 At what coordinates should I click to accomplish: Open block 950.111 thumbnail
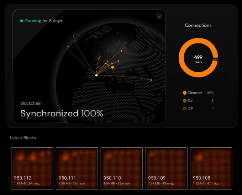pos(77,168)
